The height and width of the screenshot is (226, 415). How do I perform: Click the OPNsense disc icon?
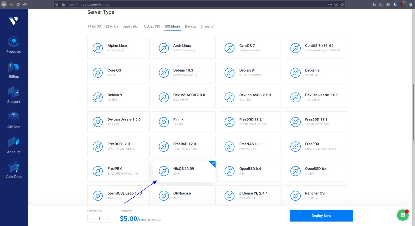coord(164,196)
